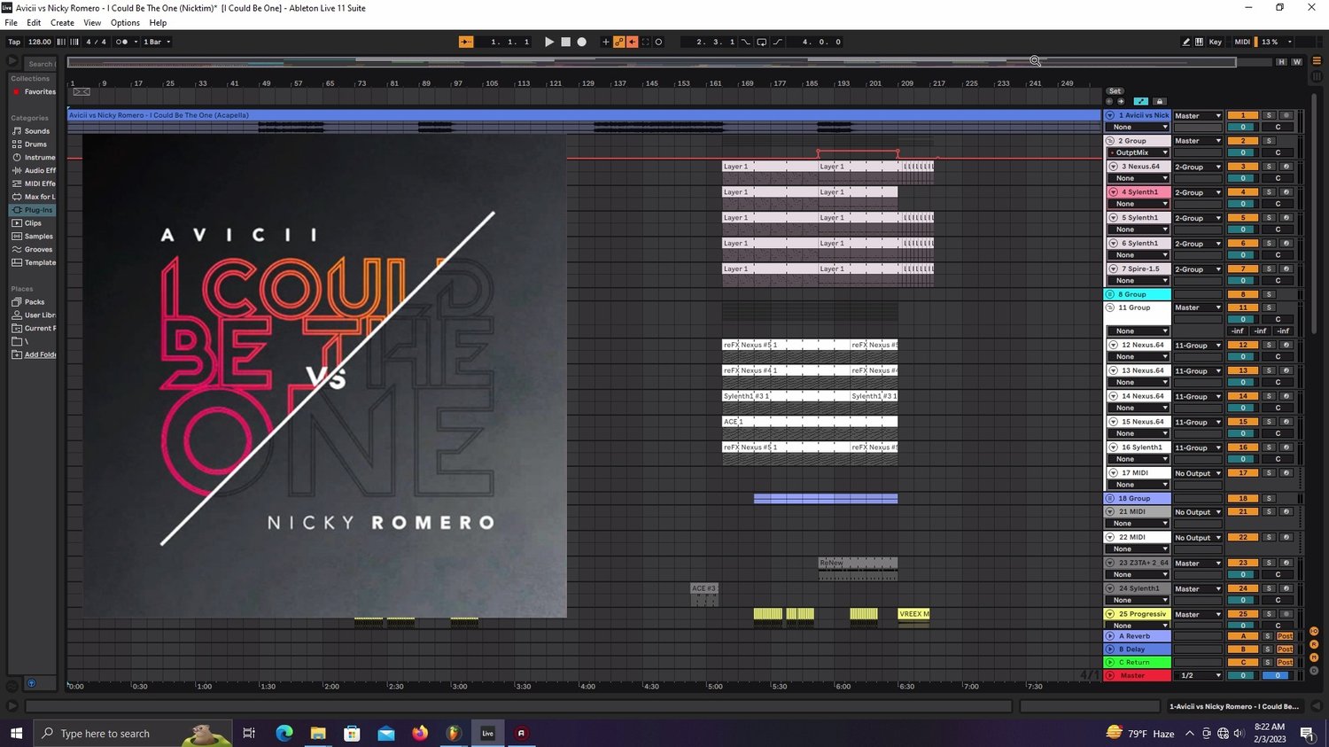Toggle Post button on A Reverb return
Screen dimensions: 1329x747
tap(1286, 637)
